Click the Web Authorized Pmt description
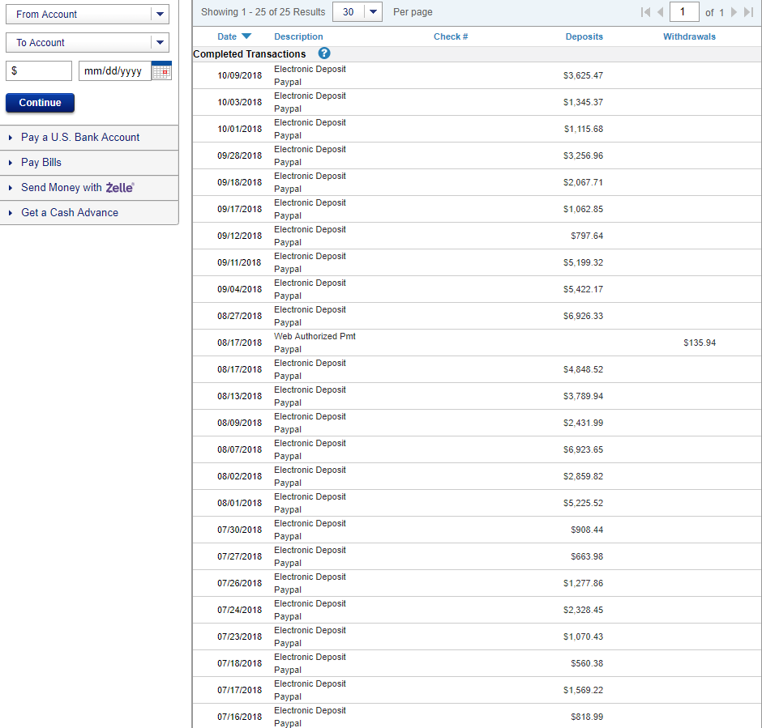Image resolution: width=762 pixels, height=728 pixels. 315,336
